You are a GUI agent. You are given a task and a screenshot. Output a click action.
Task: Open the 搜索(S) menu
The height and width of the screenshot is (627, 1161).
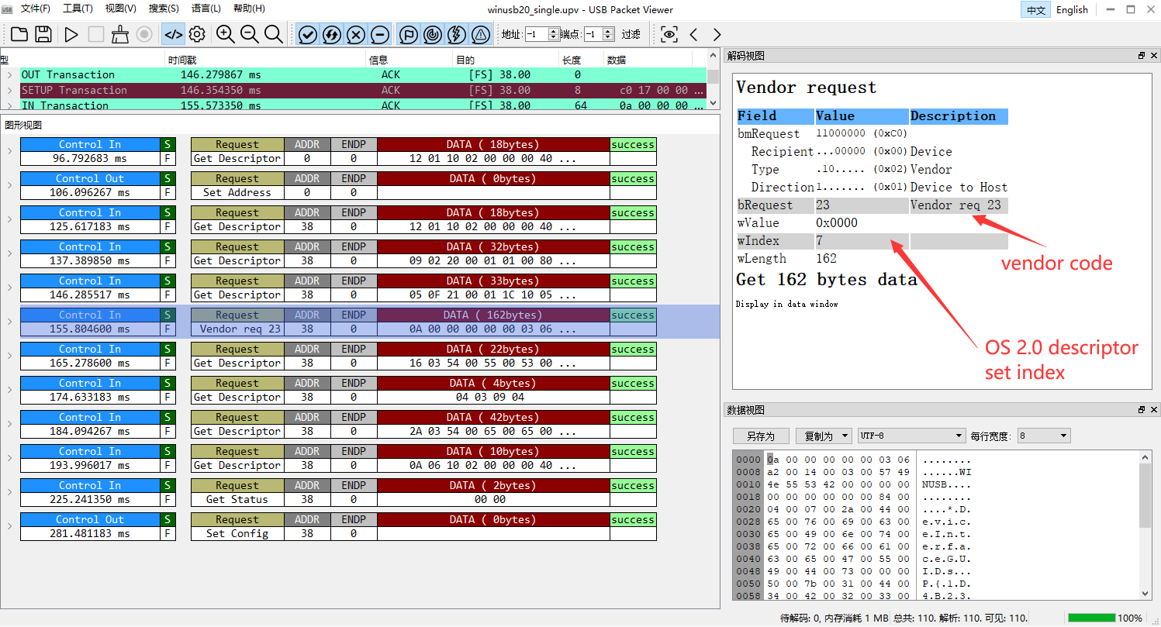tap(163, 9)
